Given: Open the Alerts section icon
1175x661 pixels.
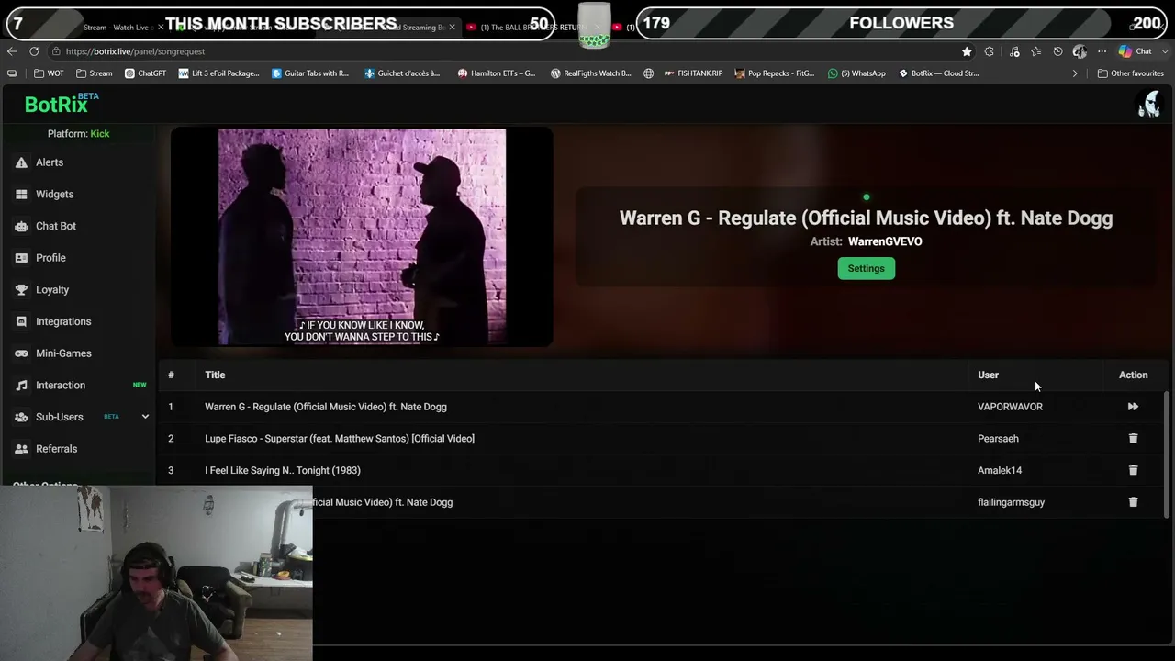Looking at the screenshot, I should tap(21, 162).
